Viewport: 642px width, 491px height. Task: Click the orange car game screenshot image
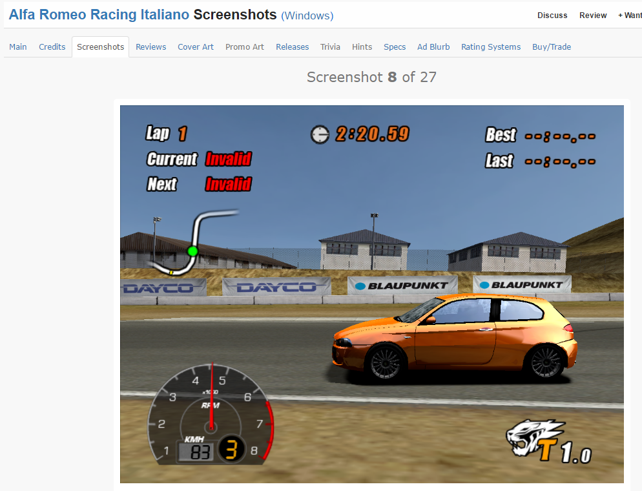[372, 294]
